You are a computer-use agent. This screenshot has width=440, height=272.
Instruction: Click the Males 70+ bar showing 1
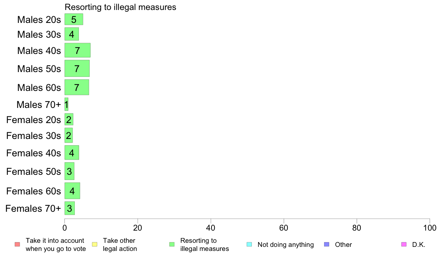tap(67, 105)
